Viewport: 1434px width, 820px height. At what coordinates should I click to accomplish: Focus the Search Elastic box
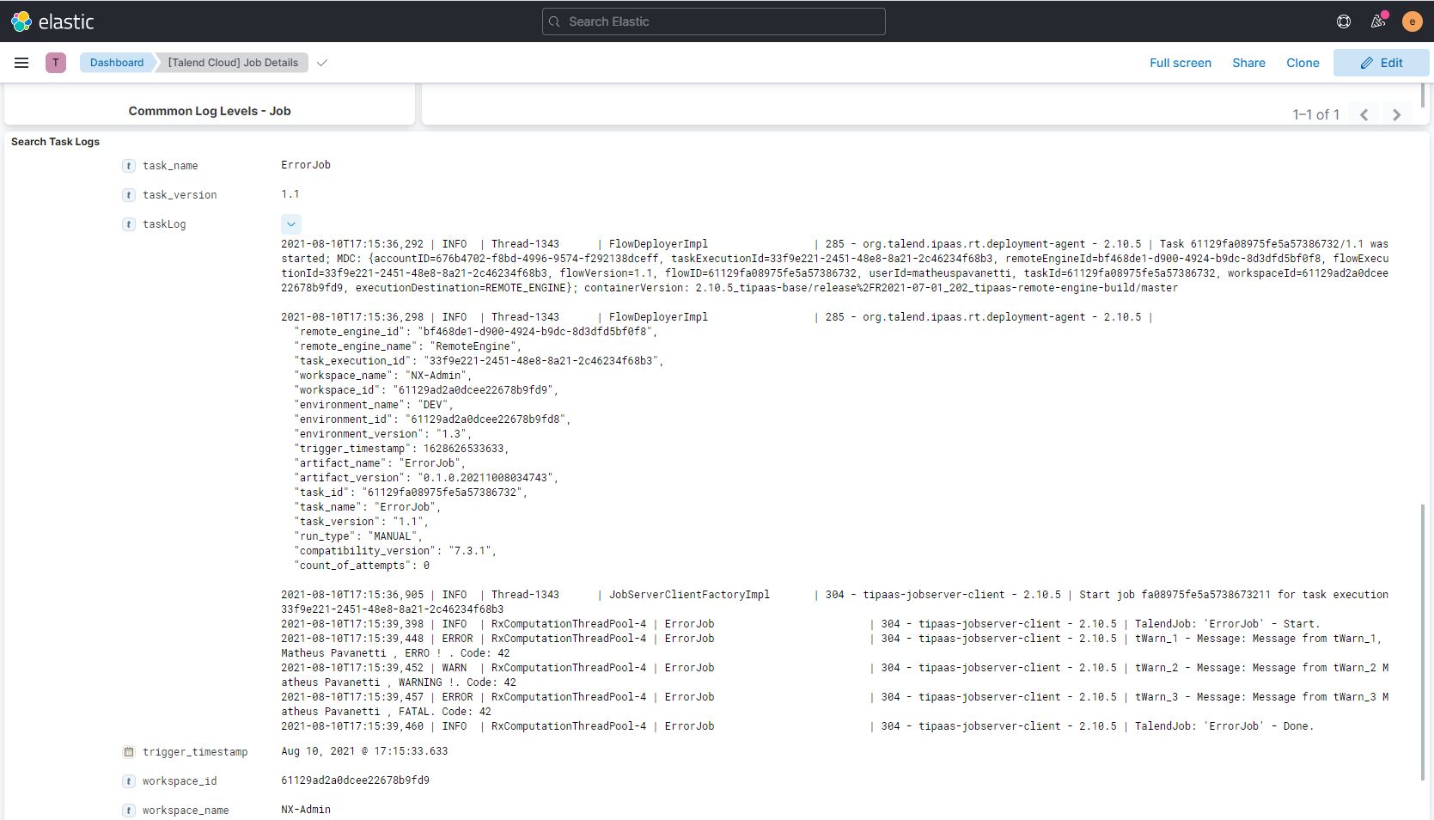click(714, 21)
